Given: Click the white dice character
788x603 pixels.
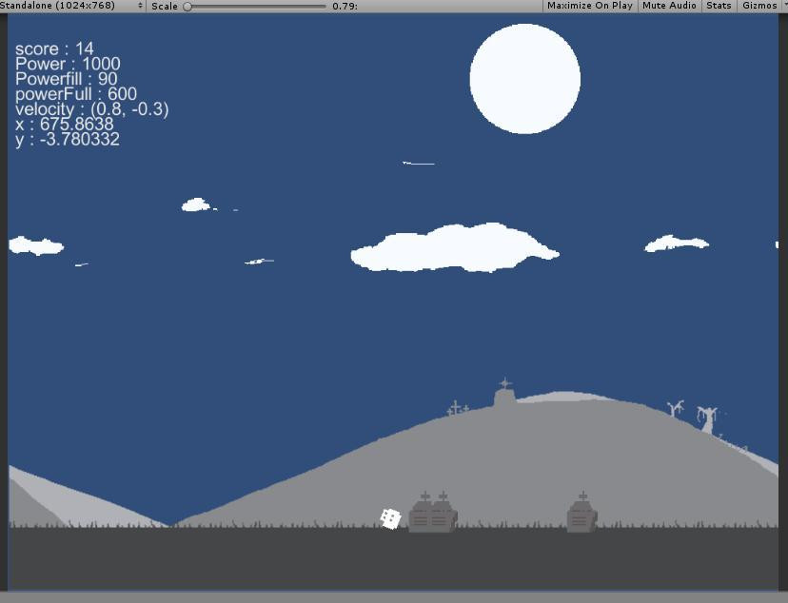Looking at the screenshot, I should [x=390, y=518].
